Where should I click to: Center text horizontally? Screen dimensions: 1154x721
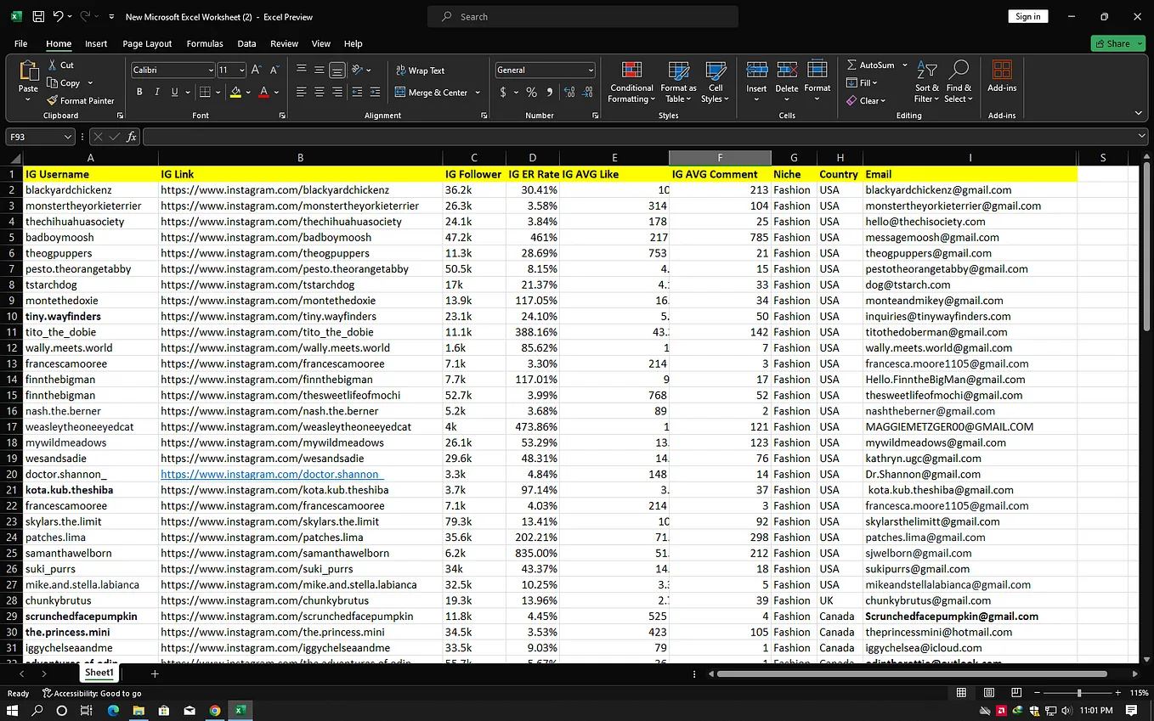click(320, 92)
